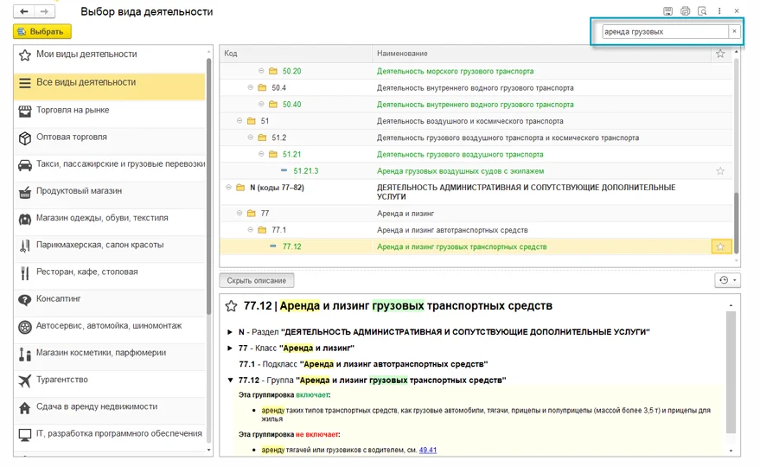Expand the "77 - Класс" triangle in the description
Viewport: 760px width, 467px height.
[230, 348]
